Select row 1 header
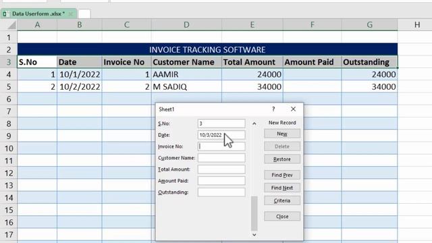 pyautogui.click(x=9, y=37)
